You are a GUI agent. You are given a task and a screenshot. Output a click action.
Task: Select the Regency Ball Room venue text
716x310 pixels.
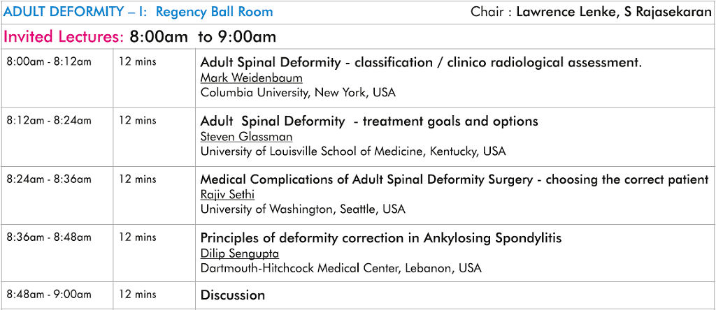click(214, 11)
